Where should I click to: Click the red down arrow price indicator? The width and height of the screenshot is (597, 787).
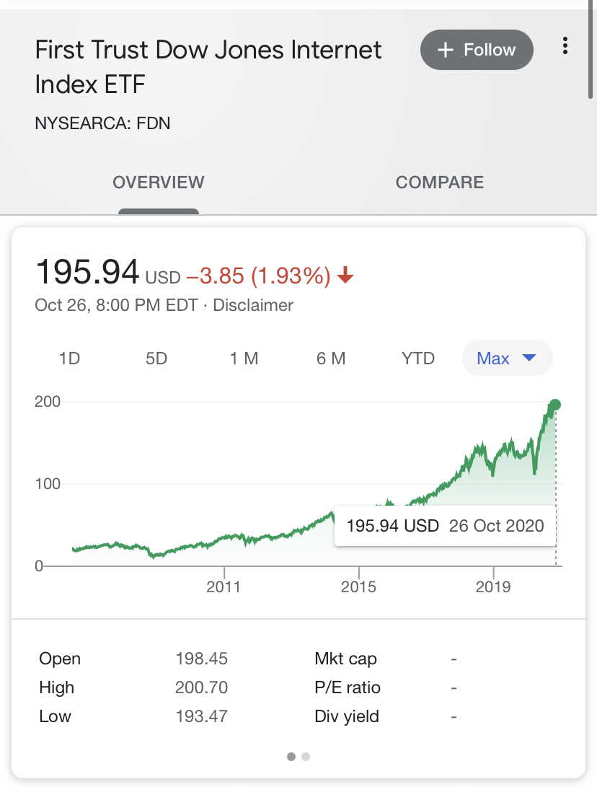coord(346,276)
